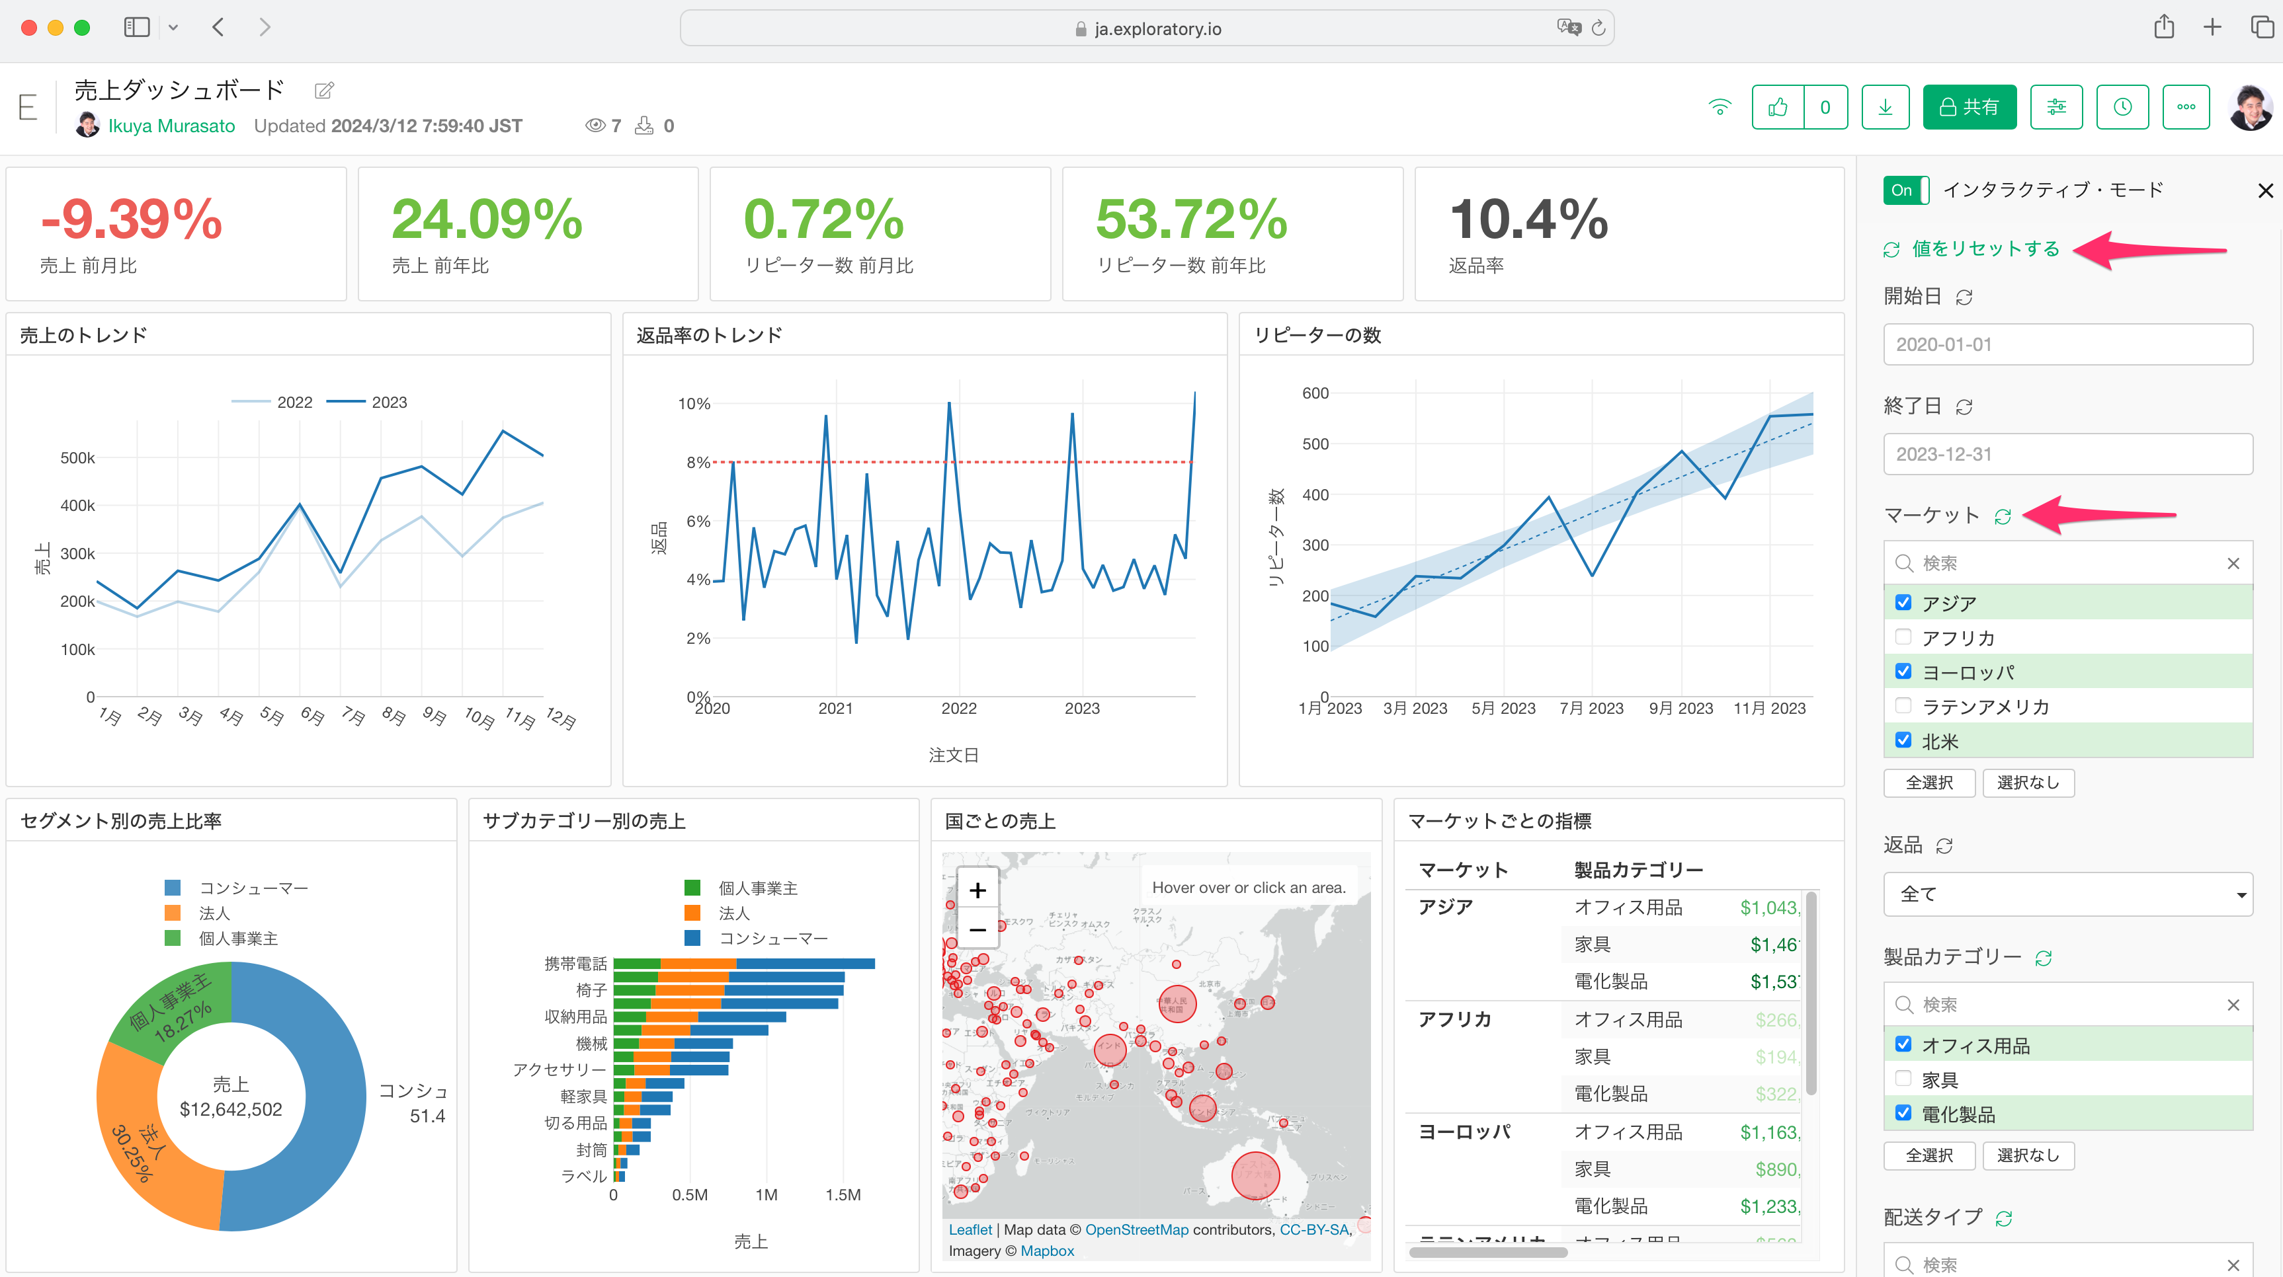
Task: Click the download arrow button
Action: pyautogui.click(x=1885, y=107)
